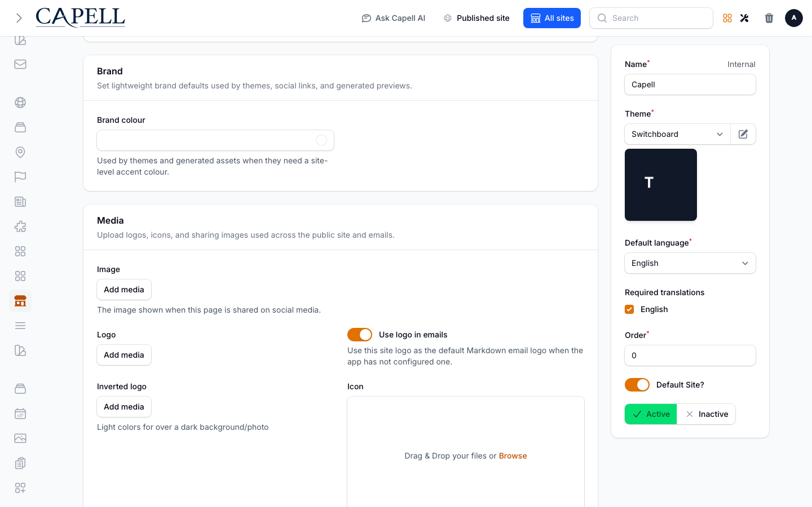Open the stack icon above the calendar icon
The width and height of the screenshot is (812, 507).
[x=20, y=389]
